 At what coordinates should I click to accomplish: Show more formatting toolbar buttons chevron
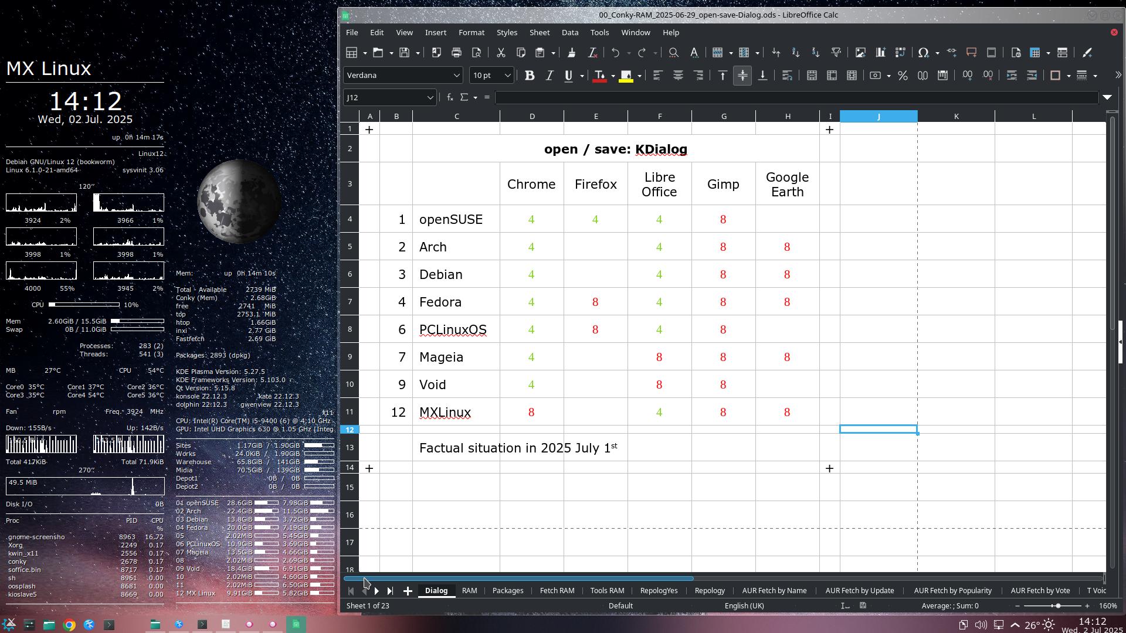coord(1118,76)
